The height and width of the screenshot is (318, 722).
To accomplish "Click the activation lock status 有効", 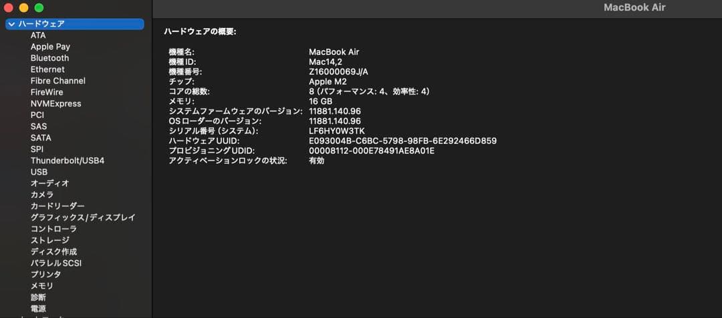I will [x=317, y=161].
